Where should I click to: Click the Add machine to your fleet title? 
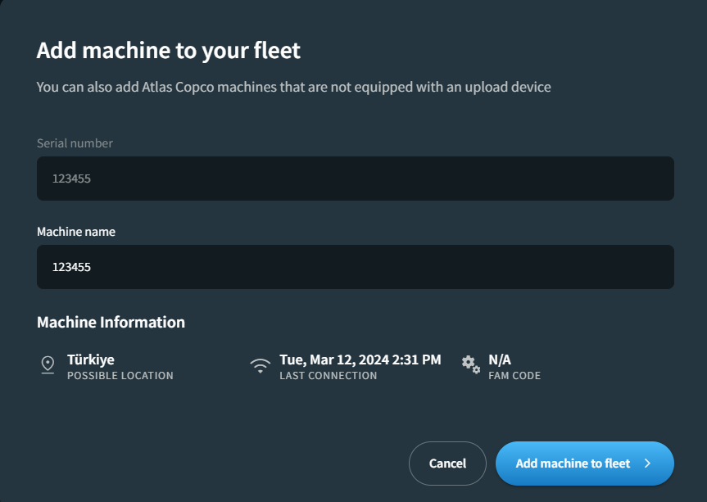[x=169, y=51]
